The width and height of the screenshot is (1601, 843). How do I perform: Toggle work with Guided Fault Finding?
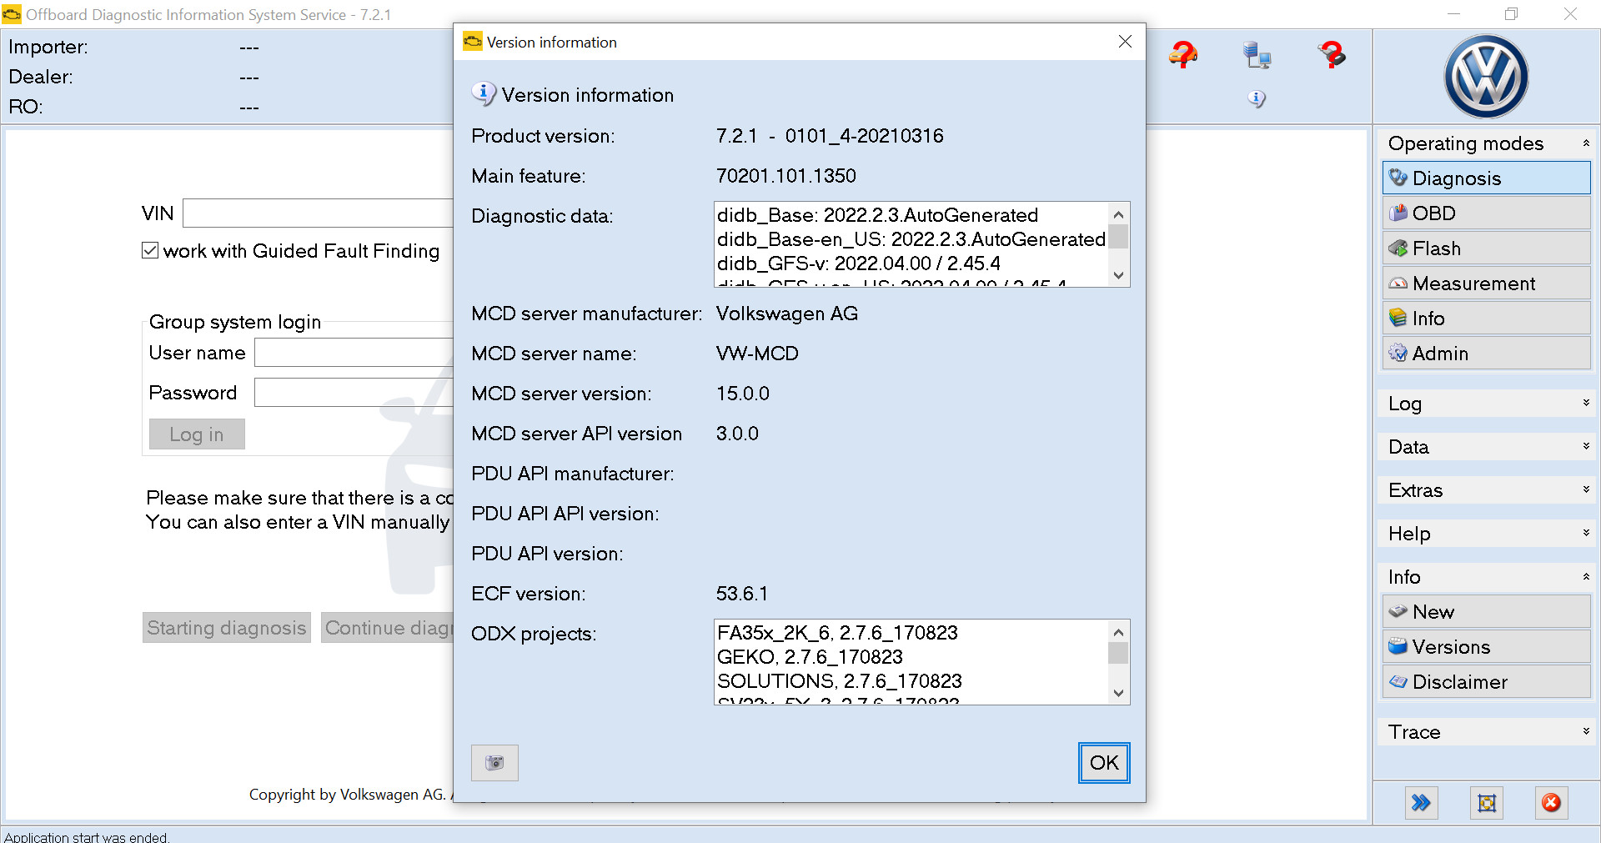click(x=150, y=250)
